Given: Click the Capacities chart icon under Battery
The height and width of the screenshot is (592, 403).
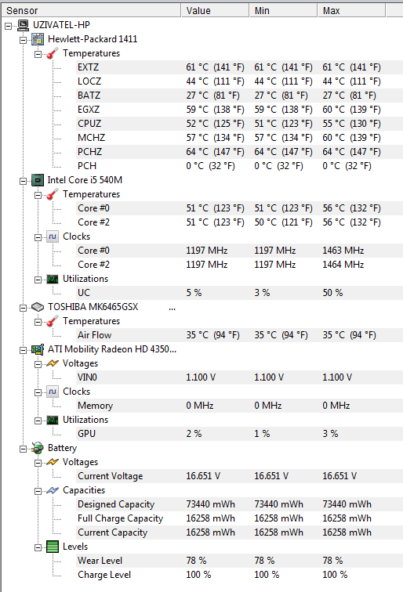Looking at the screenshot, I should coord(53,490).
